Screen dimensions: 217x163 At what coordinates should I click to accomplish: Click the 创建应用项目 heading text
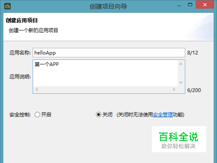point(22,20)
